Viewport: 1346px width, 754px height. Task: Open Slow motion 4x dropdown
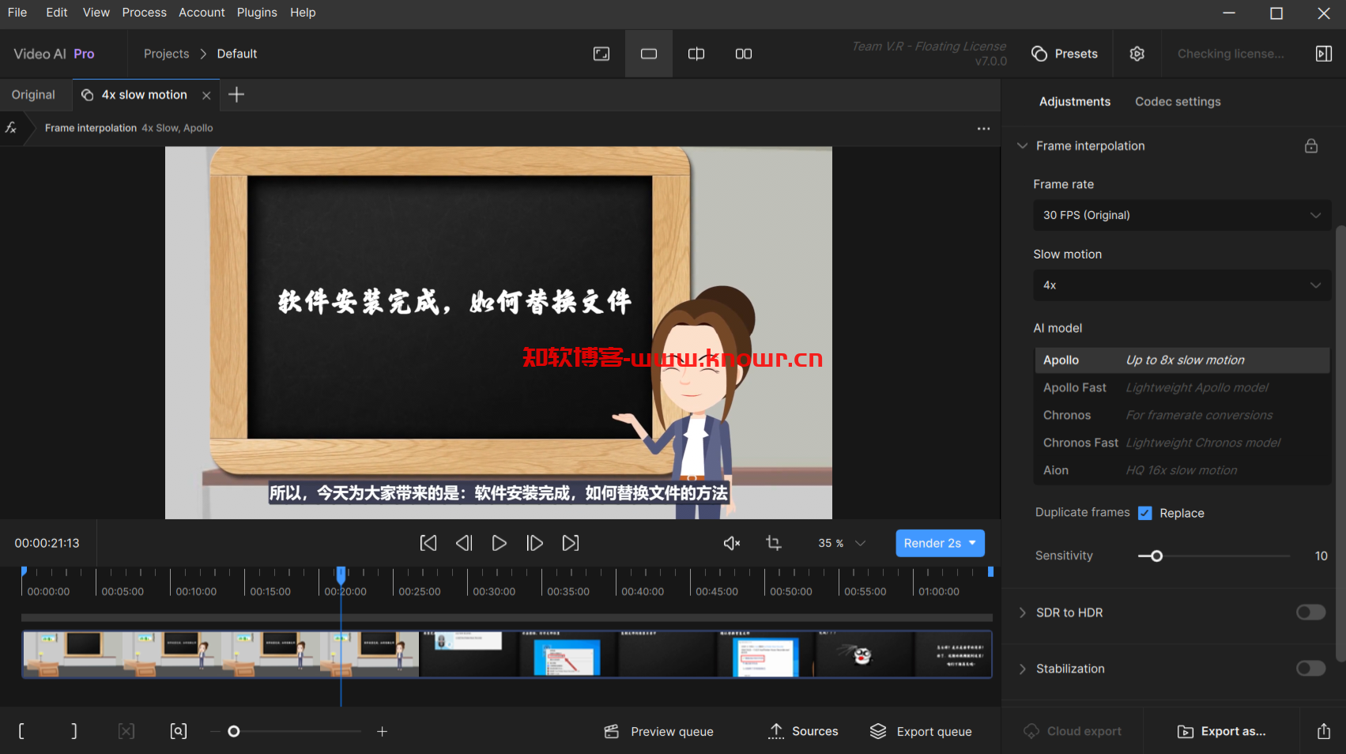click(x=1182, y=285)
